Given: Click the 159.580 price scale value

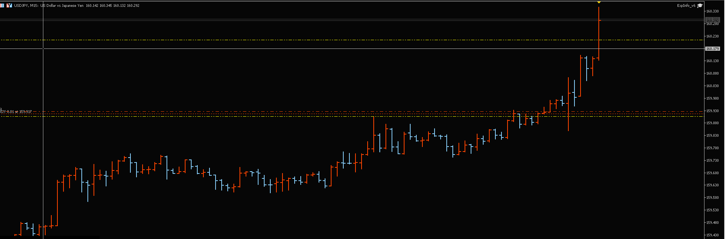Looking at the screenshot, I should coord(712,198).
